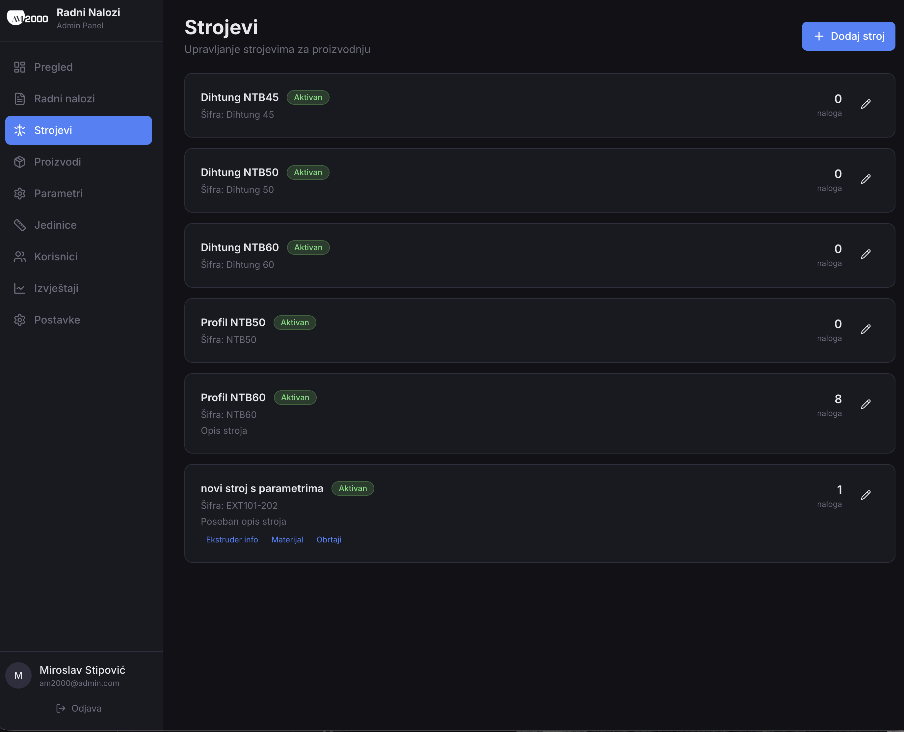Log out using Odjava
Image resolution: width=904 pixels, height=732 pixels.
pyautogui.click(x=79, y=708)
